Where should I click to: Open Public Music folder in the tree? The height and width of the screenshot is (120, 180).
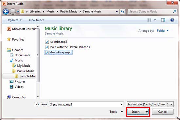[x=23, y=71]
